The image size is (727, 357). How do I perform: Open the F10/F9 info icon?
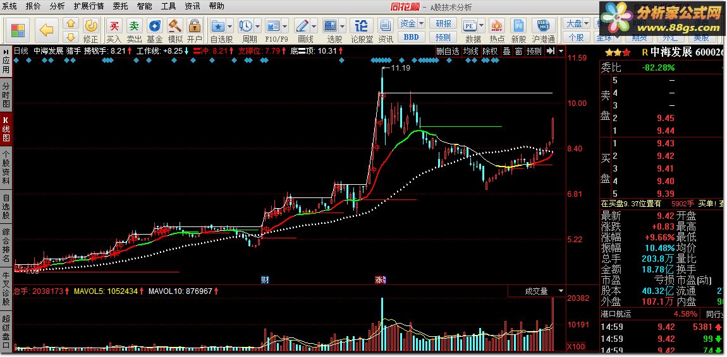[272, 26]
